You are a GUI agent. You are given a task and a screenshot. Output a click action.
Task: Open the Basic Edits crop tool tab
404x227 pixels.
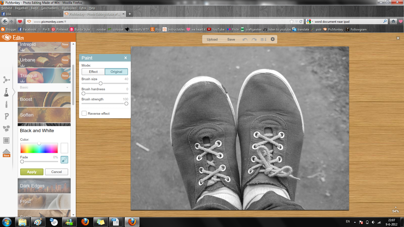6,80
